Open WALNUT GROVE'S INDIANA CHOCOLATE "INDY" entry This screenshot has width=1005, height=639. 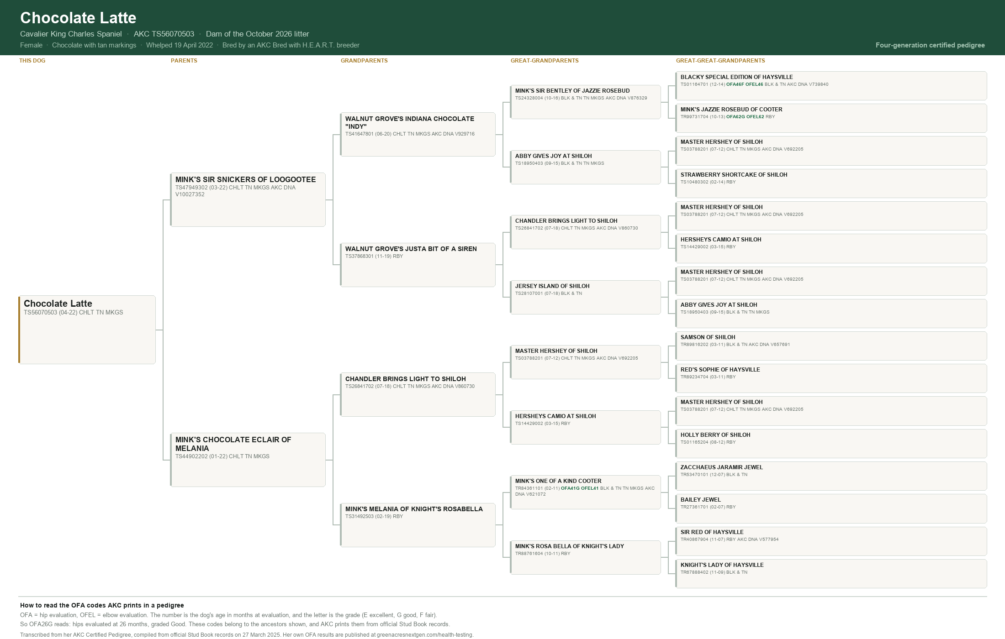pyautogui.click(x=418, y=134)
